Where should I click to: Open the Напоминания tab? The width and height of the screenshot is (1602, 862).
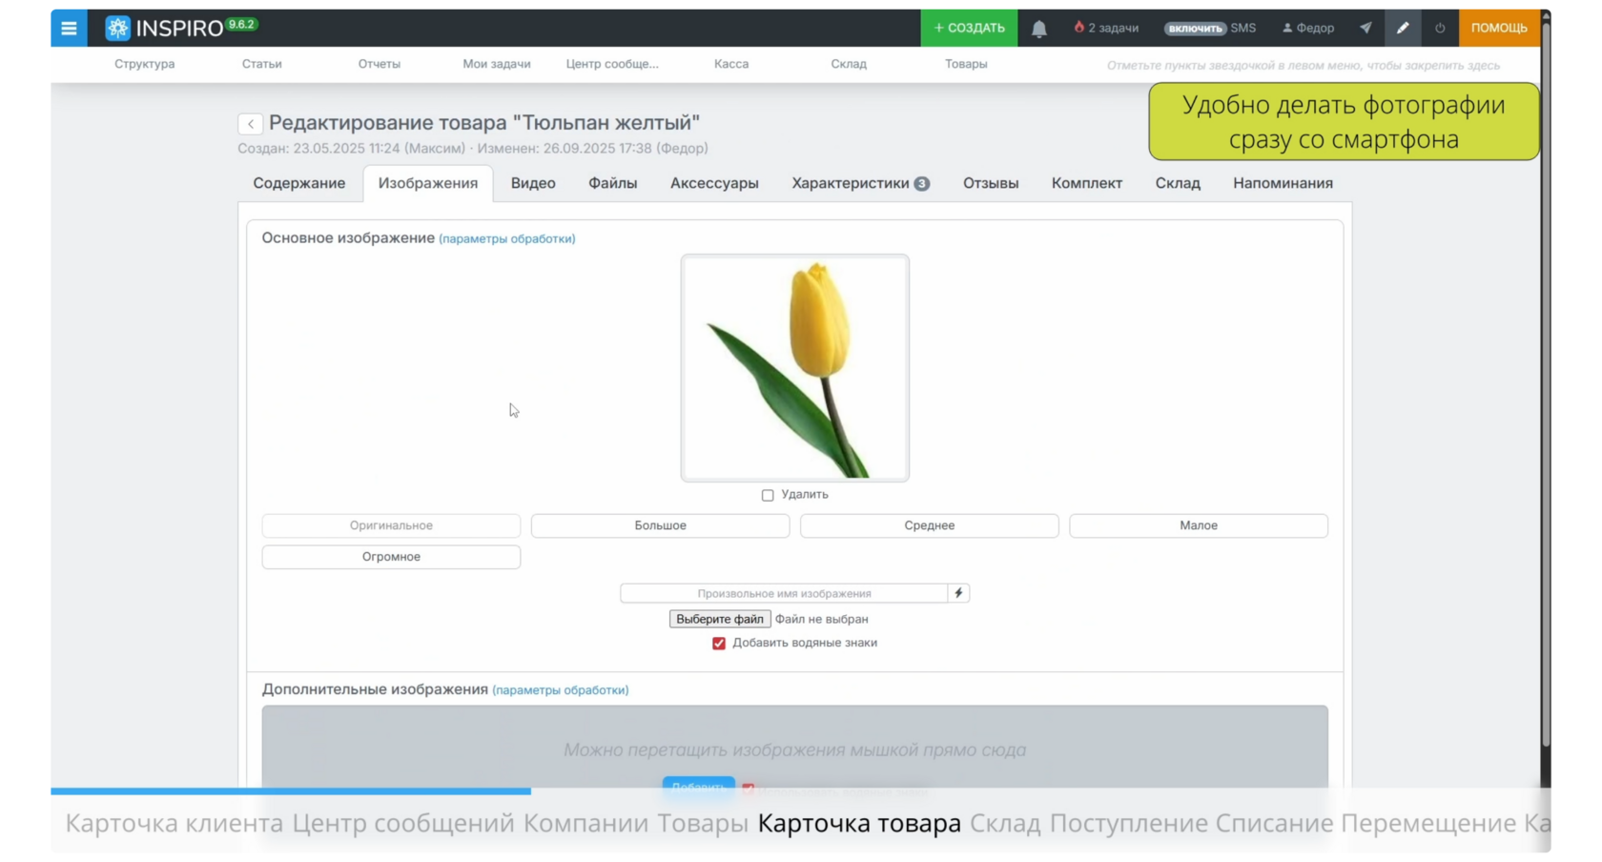tap(1283, 183)
